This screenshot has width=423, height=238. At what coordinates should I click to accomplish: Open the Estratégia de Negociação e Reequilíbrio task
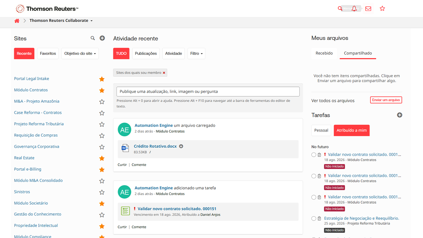362,218
